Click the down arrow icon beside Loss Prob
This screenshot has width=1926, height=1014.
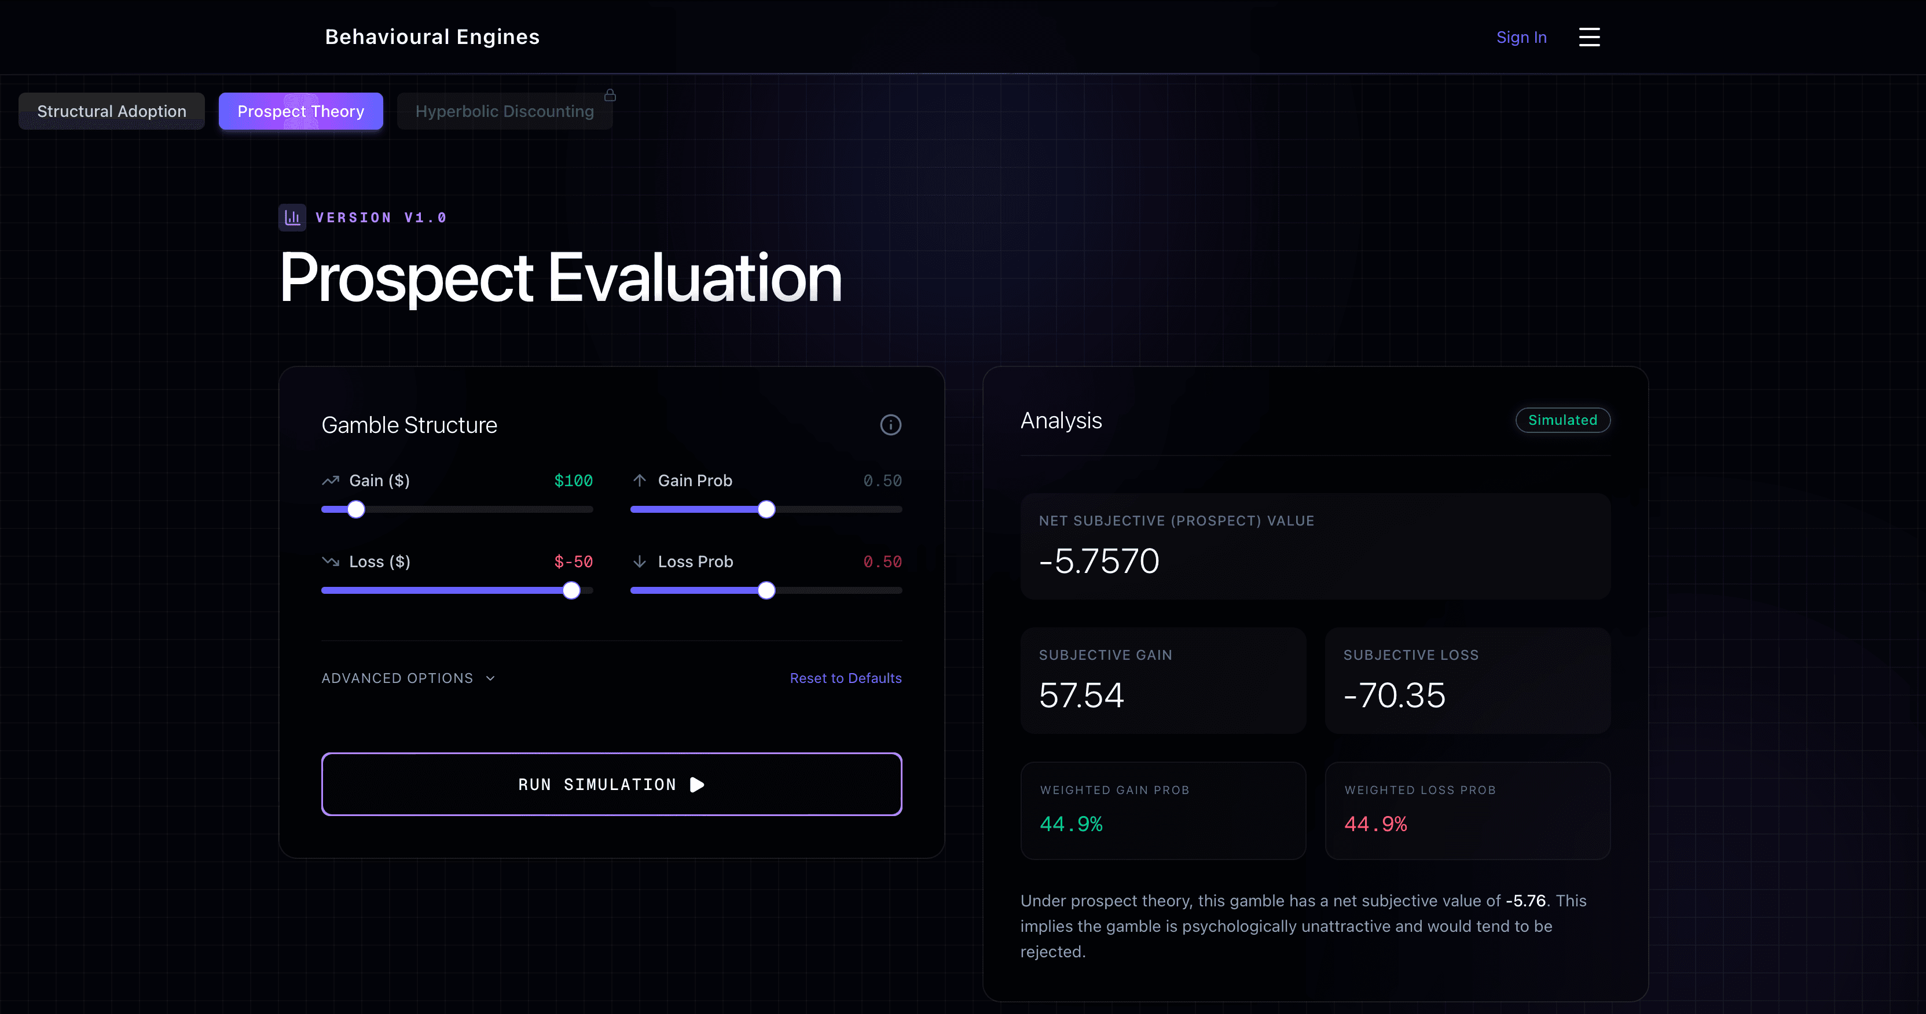(640, 561)
